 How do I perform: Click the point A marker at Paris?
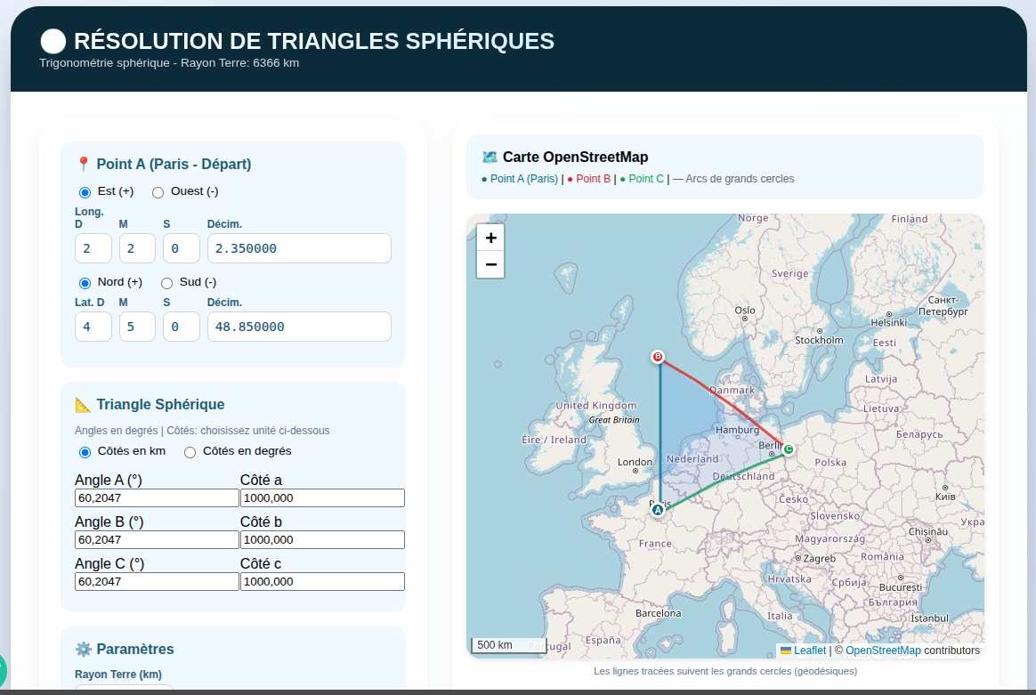coord(658,510)
